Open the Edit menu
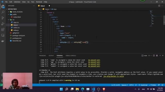The width and height of the screenshot is (165, 92). pyautogui.click(x=11, y=2)
